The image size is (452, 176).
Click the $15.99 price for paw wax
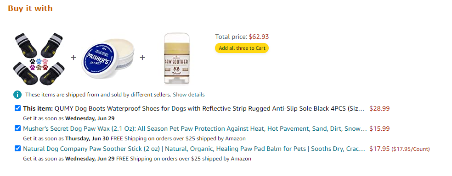379,128
